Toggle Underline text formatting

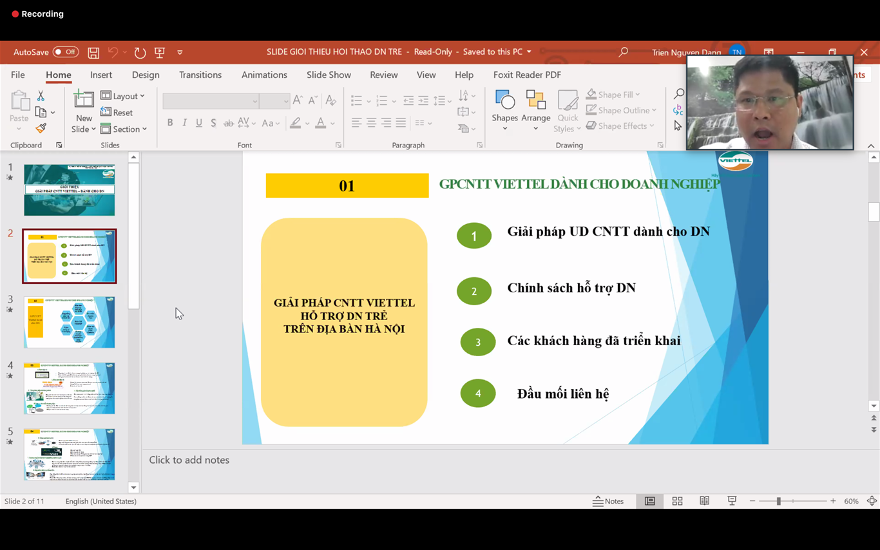tap(199, 123)
